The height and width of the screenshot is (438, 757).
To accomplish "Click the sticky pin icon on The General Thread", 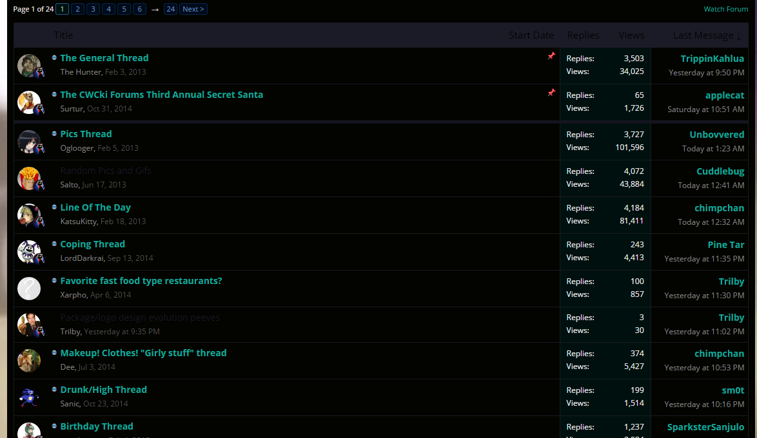I will pyautogui.click(x=551, y=56).
